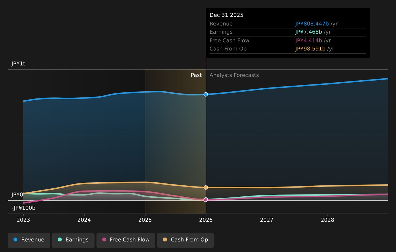Select the Revenue data point at 2026
The image size is (396, 252).
[206, 94]
